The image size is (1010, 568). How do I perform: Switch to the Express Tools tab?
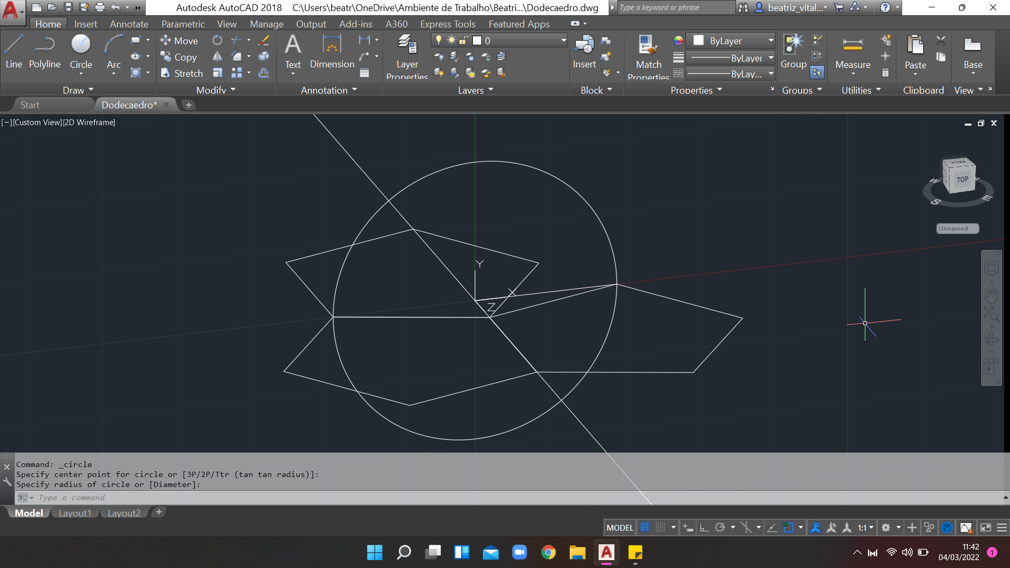[x=448, y=23]
